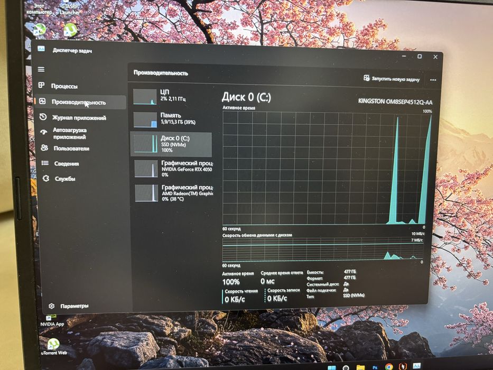Select the NVIDIA App desktop shortcut
The image size is (493, 370).
click(52, 320)
